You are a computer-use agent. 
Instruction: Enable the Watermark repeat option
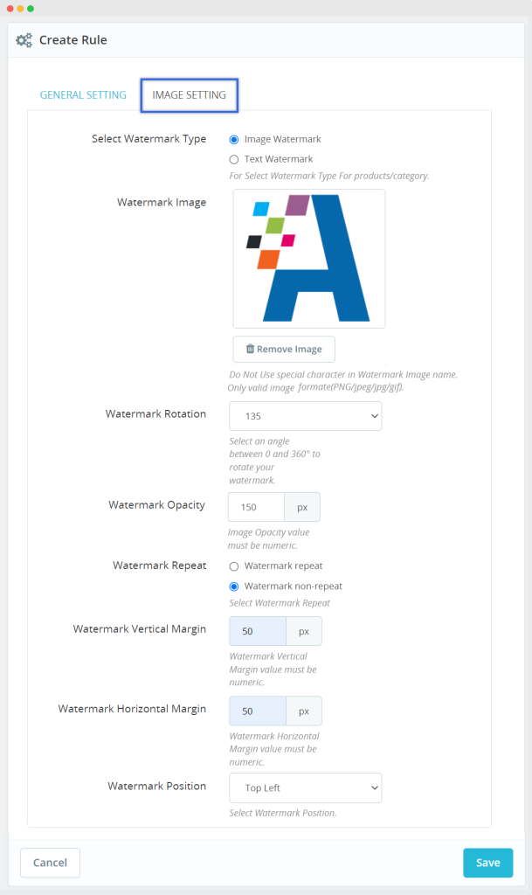(233, 566)
